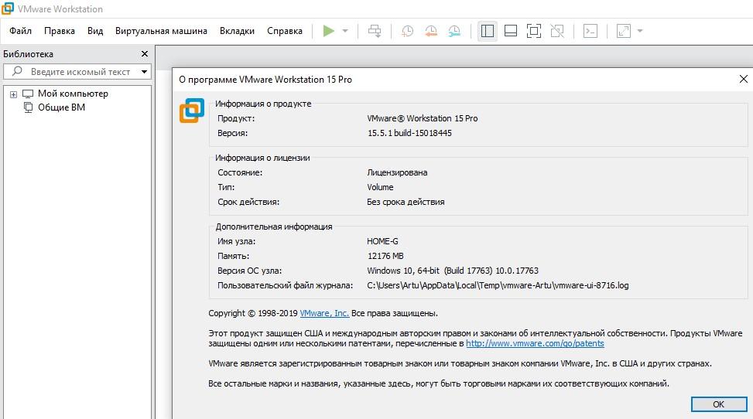The width and height of the screenshot is (753, 419).
Task: Click version text 15.5.1 build-15018445
Action: pos(409,133)
